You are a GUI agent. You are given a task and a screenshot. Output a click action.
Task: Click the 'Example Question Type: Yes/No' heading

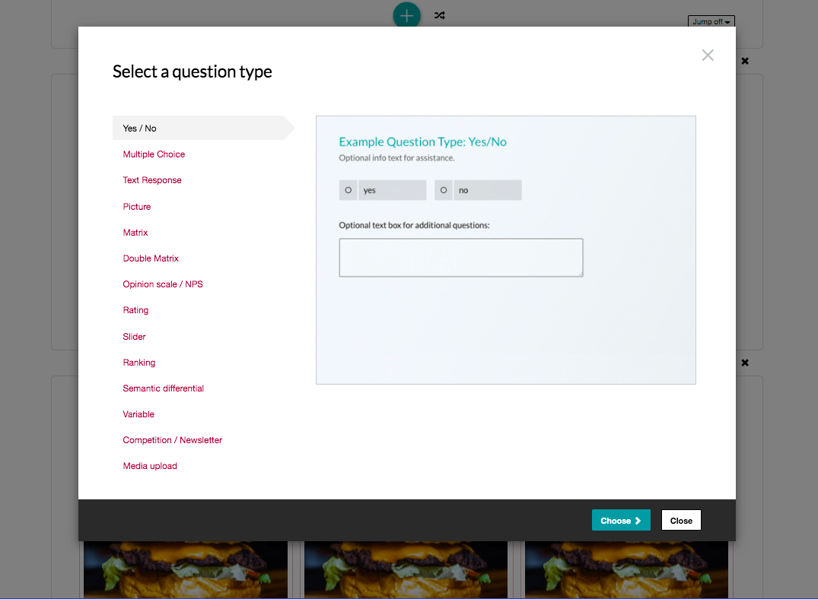[x=422, y=142]
